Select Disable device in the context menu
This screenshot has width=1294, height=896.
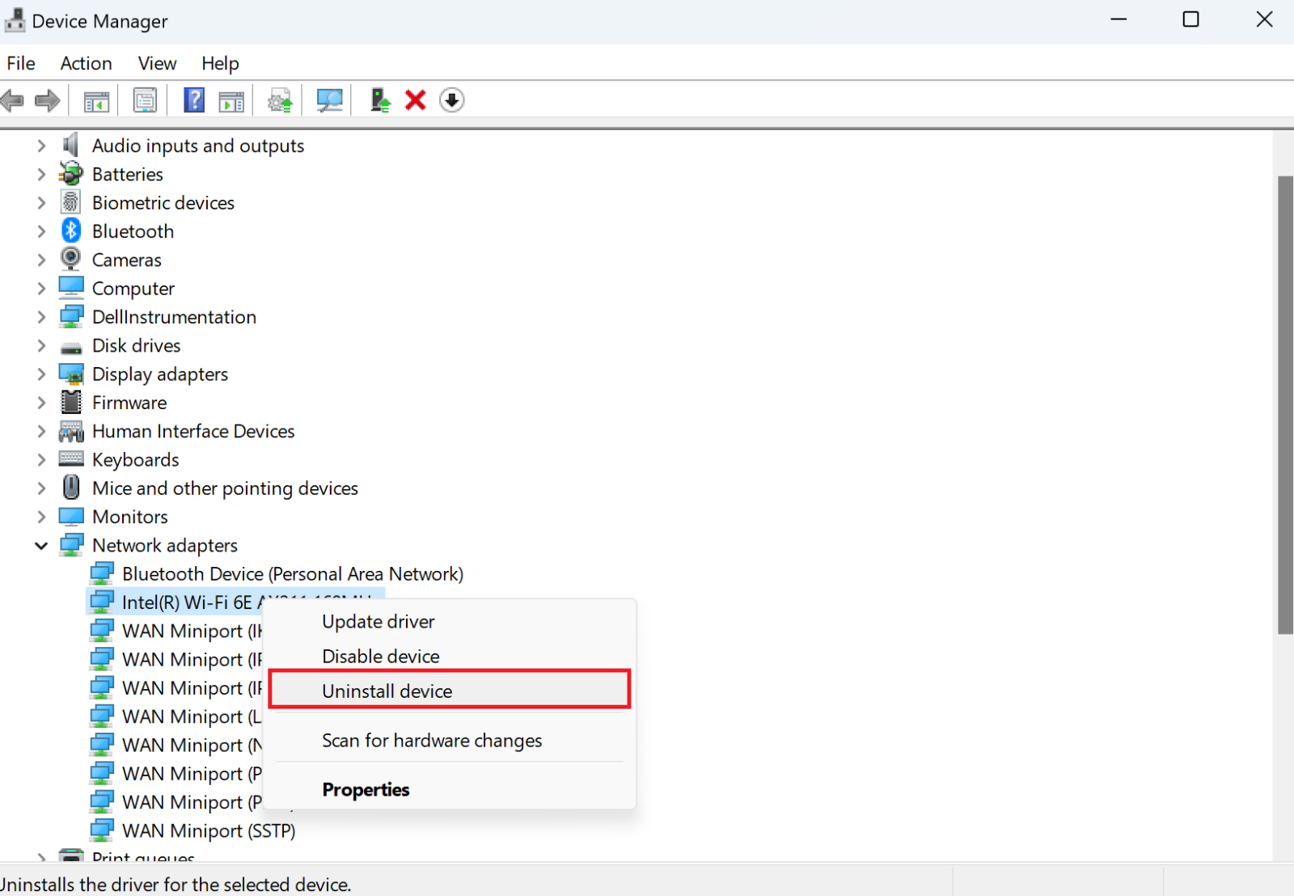380,656
